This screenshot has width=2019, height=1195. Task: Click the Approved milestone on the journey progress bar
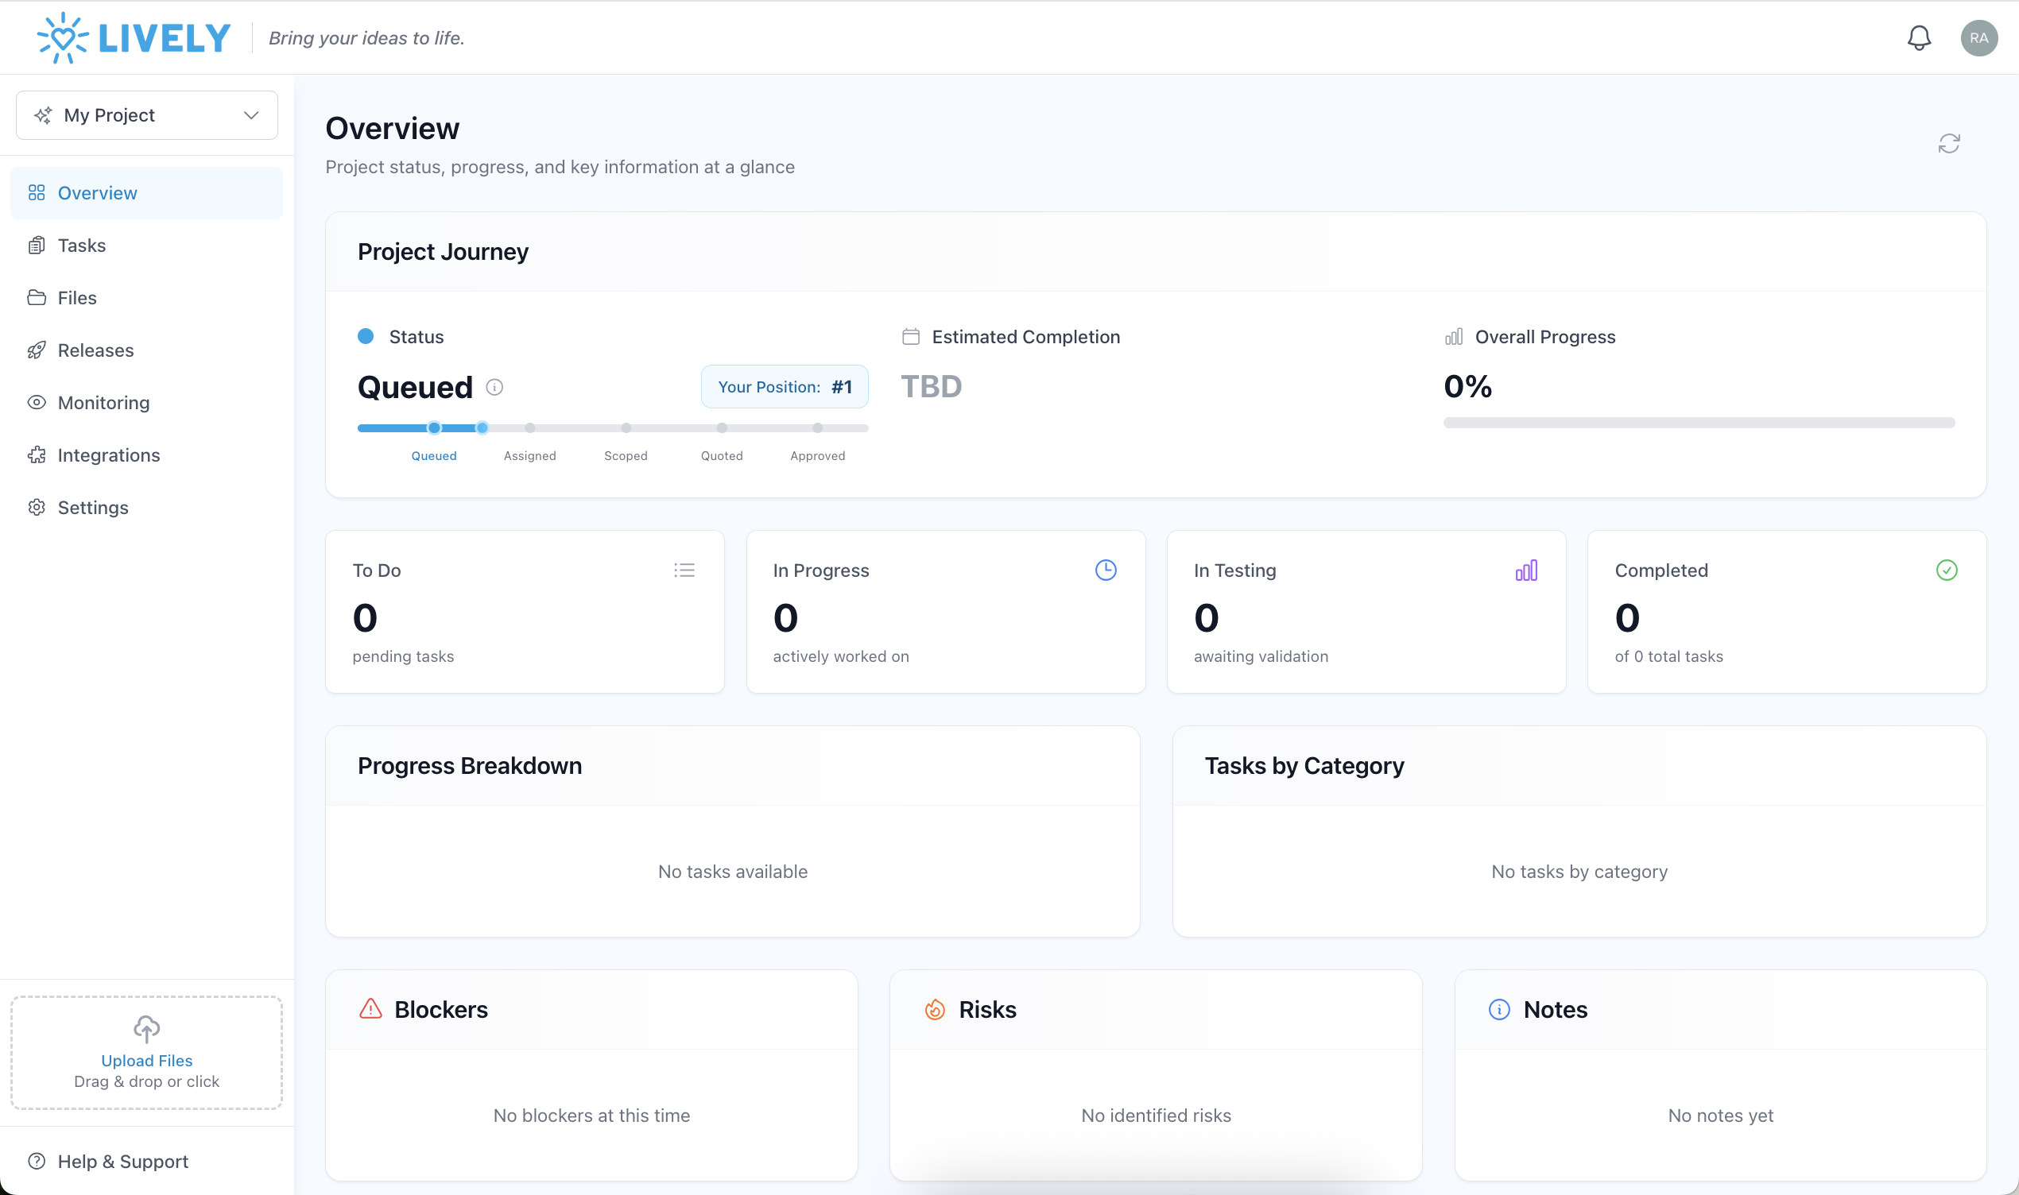[817, 427]
